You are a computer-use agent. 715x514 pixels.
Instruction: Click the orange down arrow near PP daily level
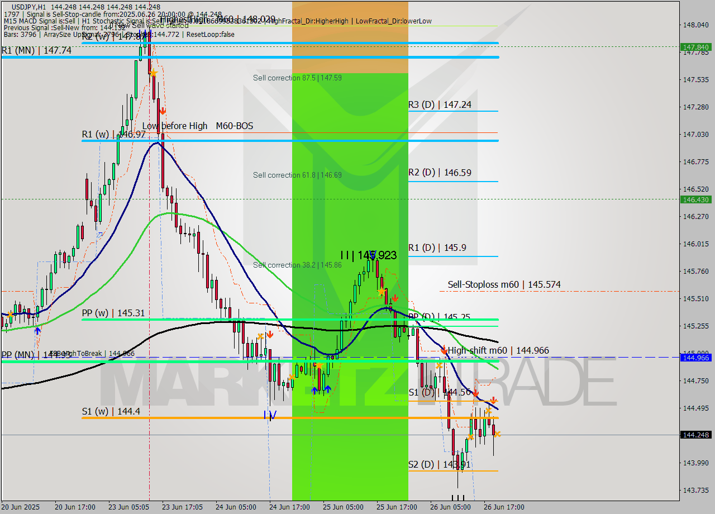(270, 335)
